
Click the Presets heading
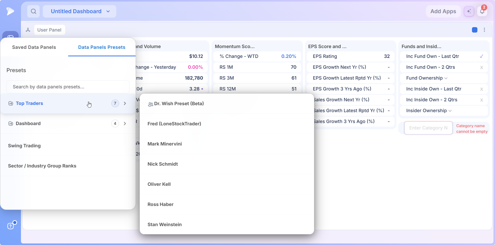pos(16,70)
